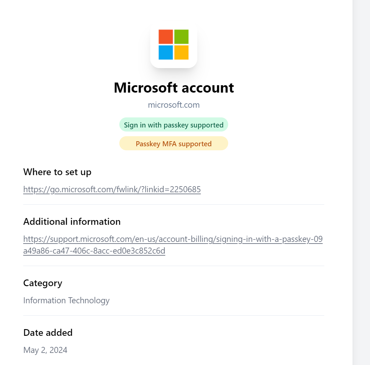Click the red square of the Microsoft logo

coord(166,37)
